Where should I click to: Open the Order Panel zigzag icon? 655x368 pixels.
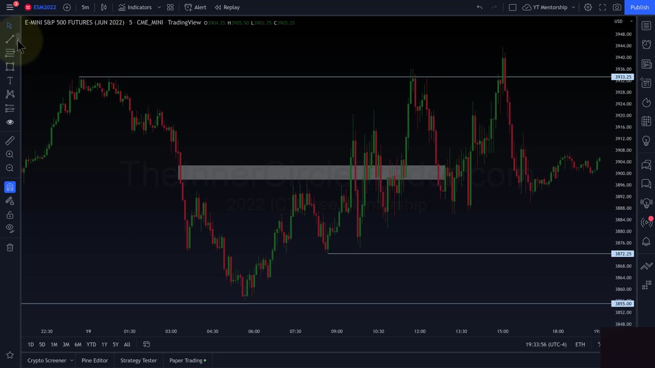click(x=646, y=266)
